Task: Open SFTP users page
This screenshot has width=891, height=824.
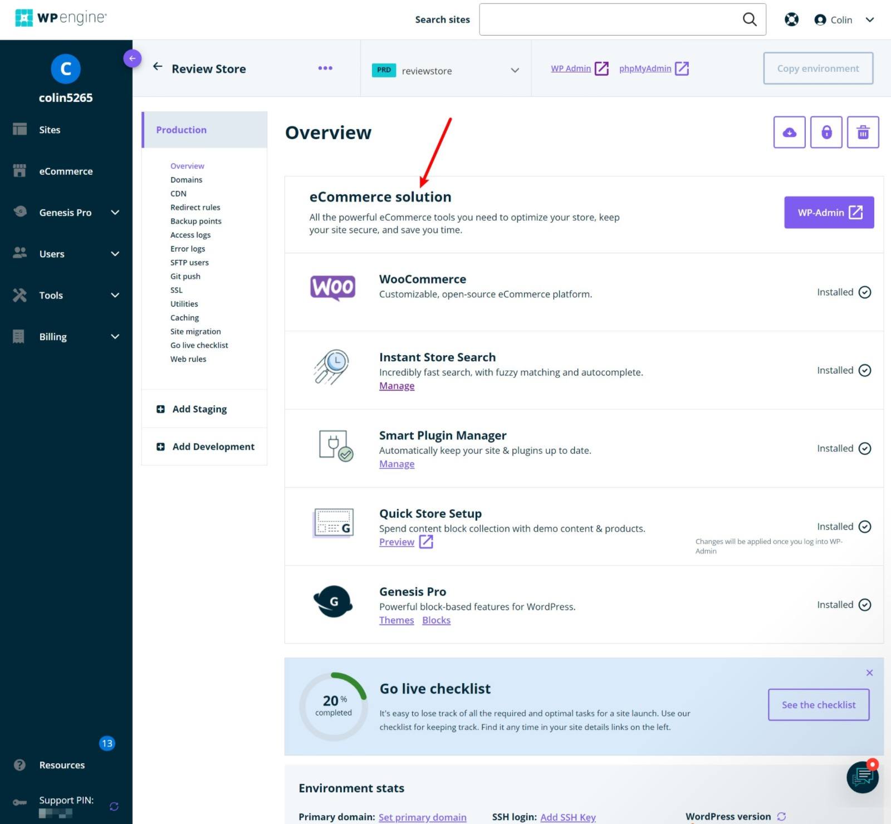Action: [189, 262]
